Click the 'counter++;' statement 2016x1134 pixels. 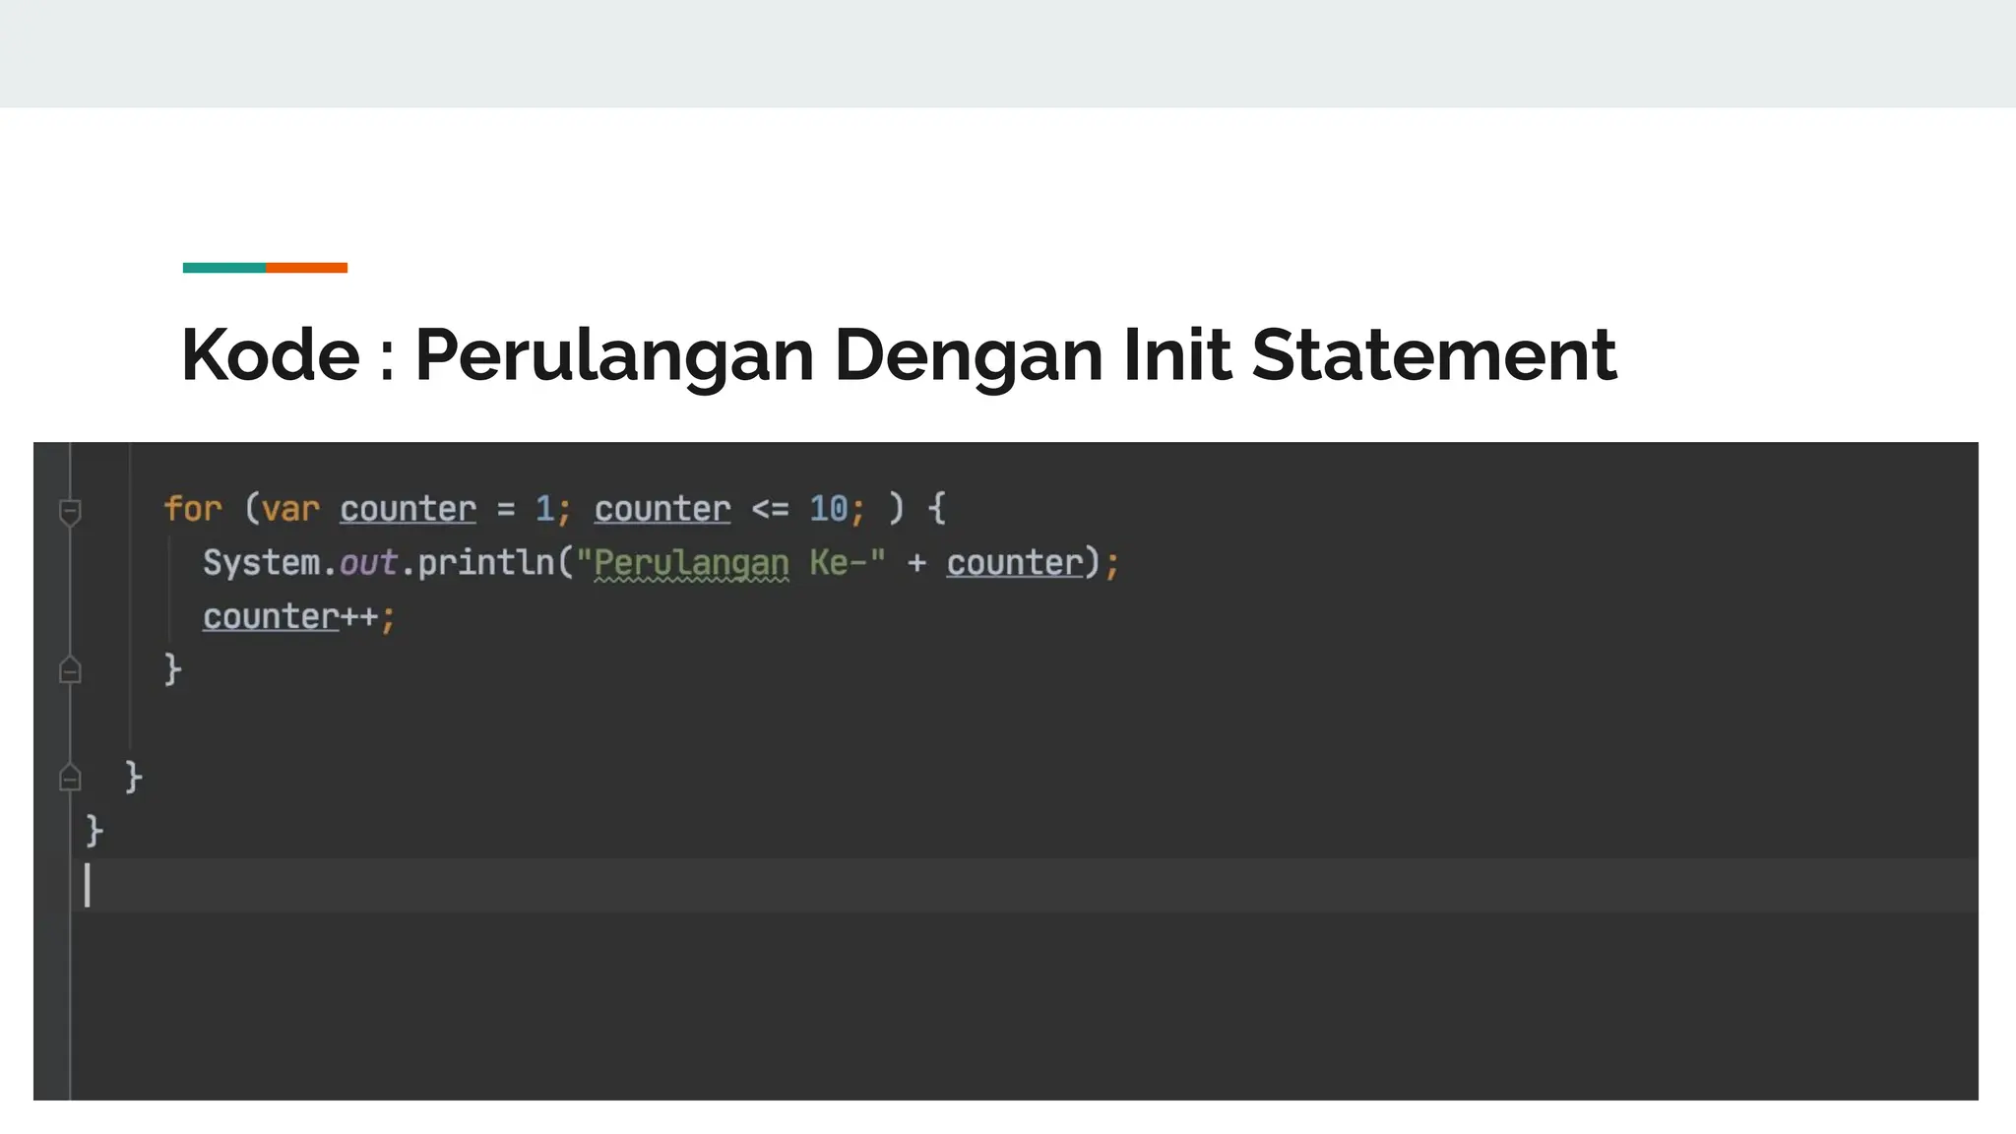(x=299, y=617)
